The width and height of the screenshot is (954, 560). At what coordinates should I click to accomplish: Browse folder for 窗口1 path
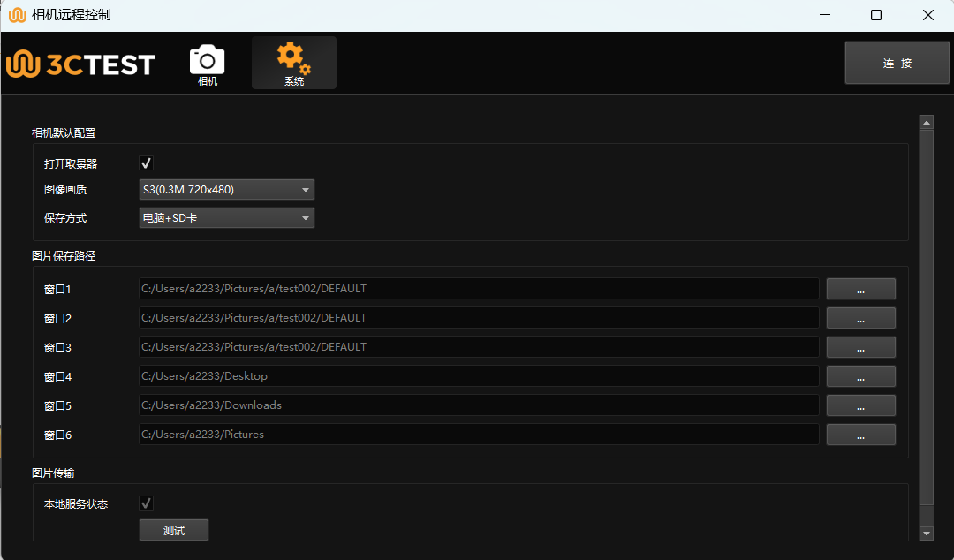point(860,289)
